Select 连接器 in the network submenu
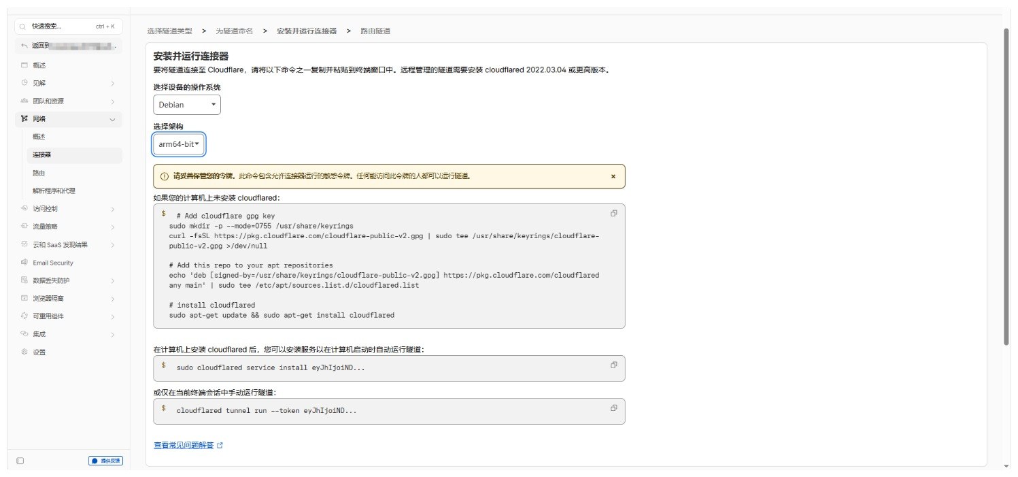Image resolution: width=1018 pixels, height=477 pixels. pyautogui.click(x=75, y=155)
